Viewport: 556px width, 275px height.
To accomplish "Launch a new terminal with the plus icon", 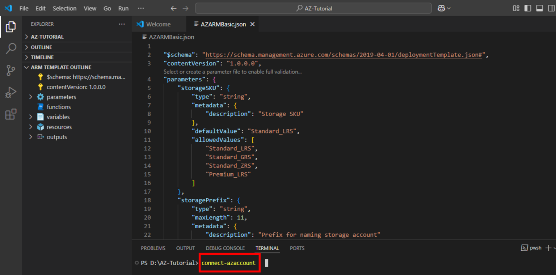I will point(548,248).
